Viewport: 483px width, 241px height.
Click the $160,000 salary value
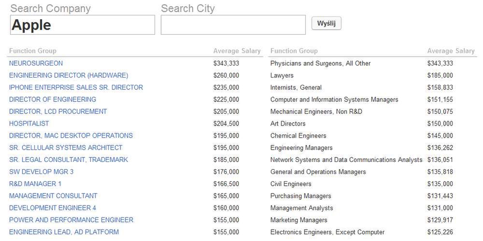[x=226, y=208]
